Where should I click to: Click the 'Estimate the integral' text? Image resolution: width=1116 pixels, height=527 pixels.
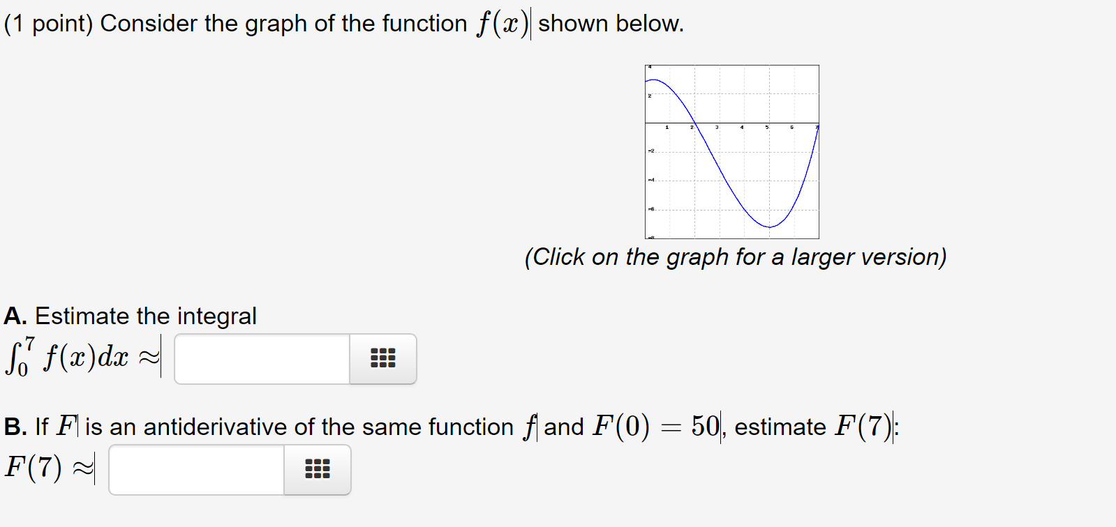point(146,316)
